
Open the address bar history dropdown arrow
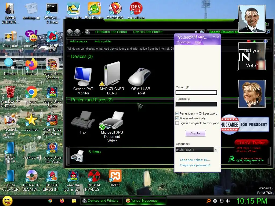[x=196, y=32]
